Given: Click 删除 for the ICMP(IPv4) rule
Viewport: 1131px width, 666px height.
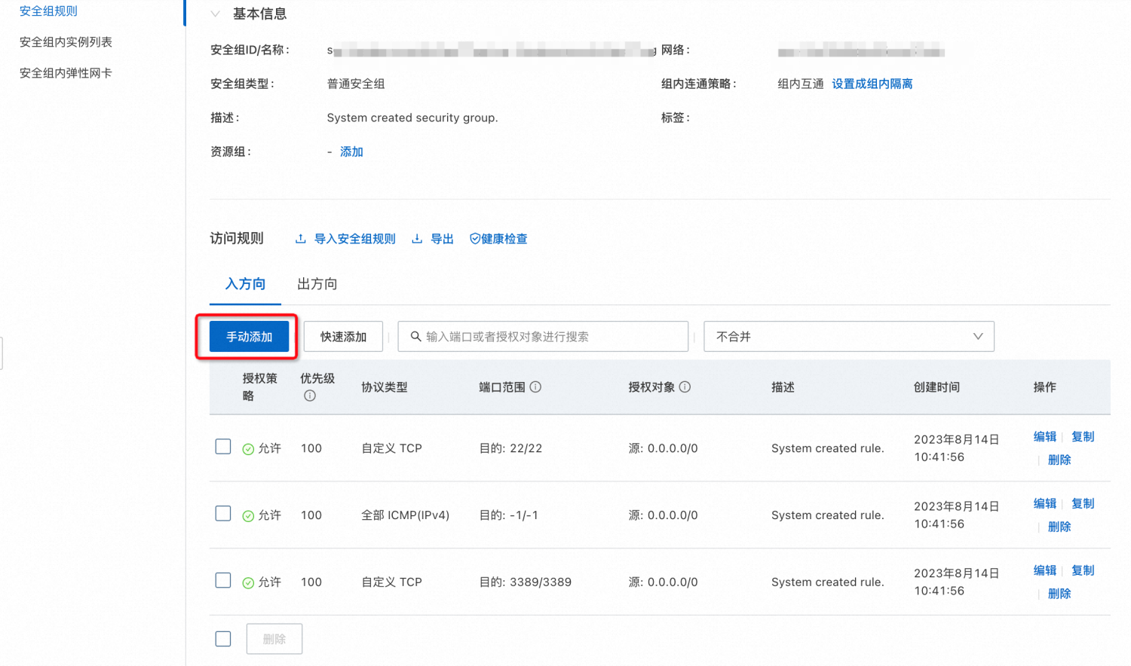Looking at the screenshot, I should point(1059,527).
